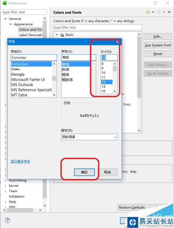Click Restore Defaults button
Viewport: 174px width, 228px height.
132,207
